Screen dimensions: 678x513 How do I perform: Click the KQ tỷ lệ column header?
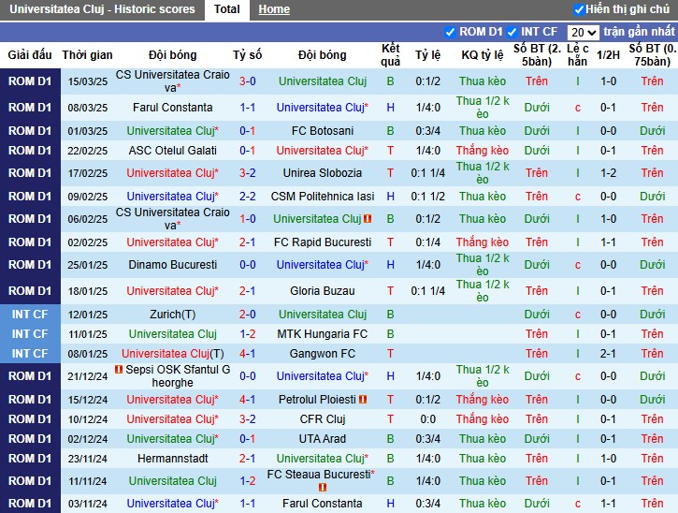click(483, 55)
